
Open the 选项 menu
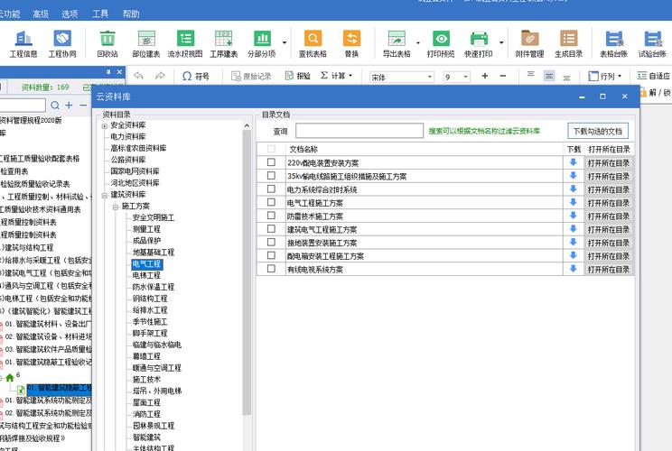tap(70, 14)
